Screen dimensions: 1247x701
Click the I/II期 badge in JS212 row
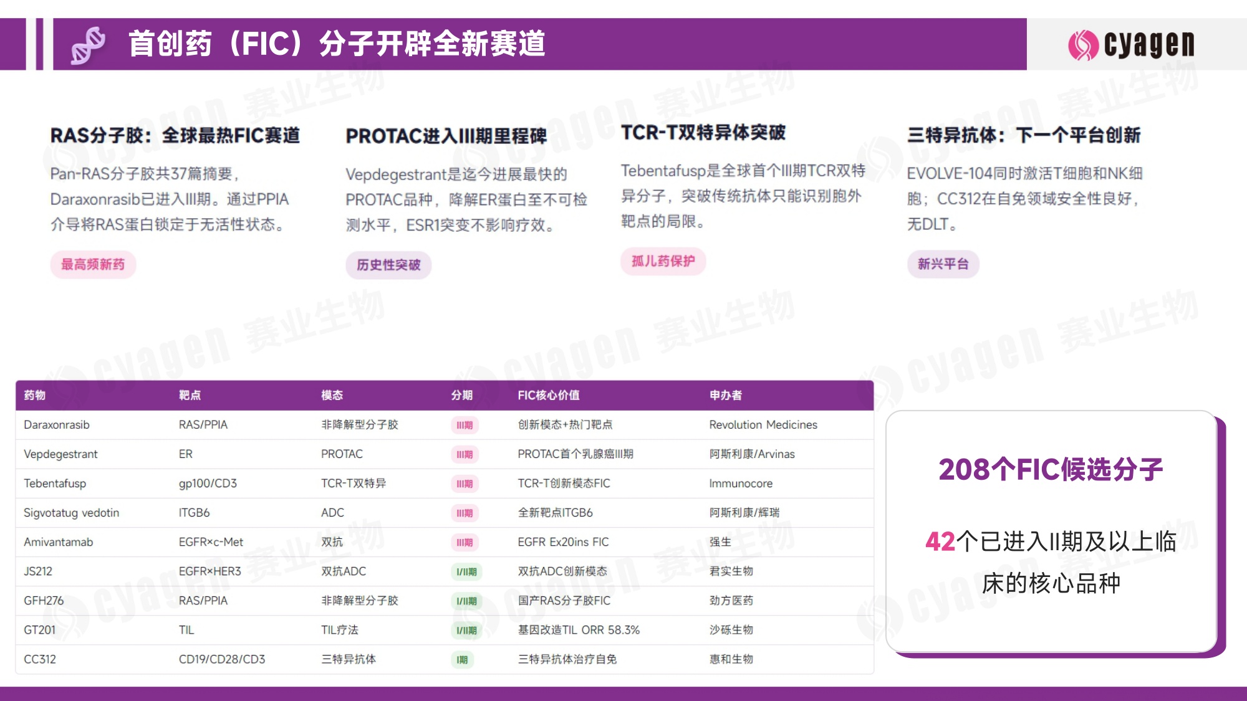pos(466,572)
